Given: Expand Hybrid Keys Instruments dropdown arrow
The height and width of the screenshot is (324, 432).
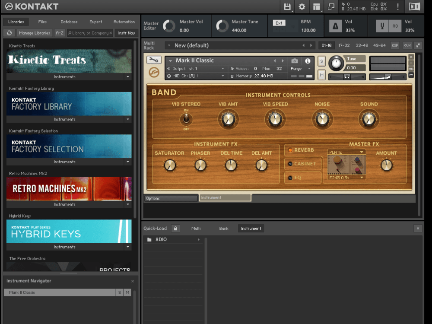Looking at the screenshot, I should pos(128,247).
